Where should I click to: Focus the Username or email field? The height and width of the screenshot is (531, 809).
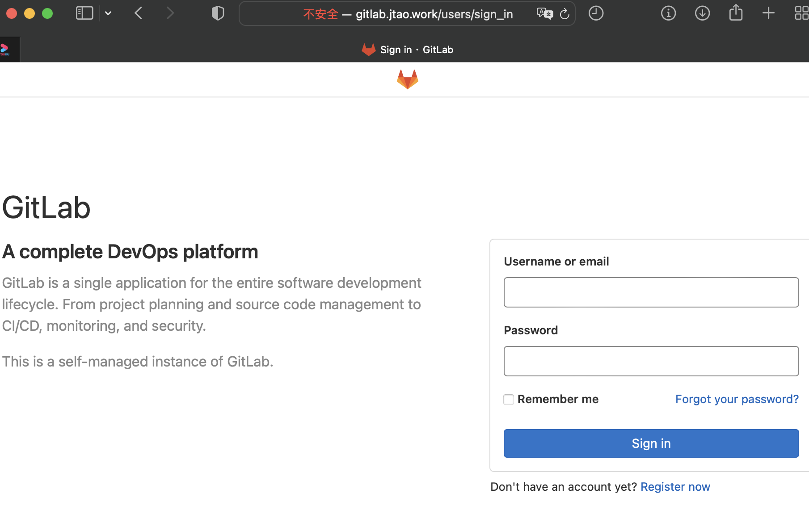point(651,292)
